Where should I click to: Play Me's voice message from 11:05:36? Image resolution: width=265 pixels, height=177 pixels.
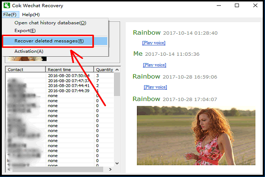coord(154,65)
